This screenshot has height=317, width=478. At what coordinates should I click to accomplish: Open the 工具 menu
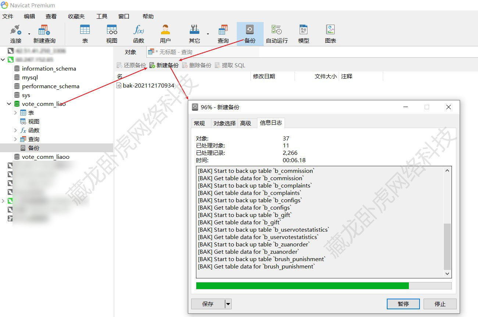(x=102, y=16)
